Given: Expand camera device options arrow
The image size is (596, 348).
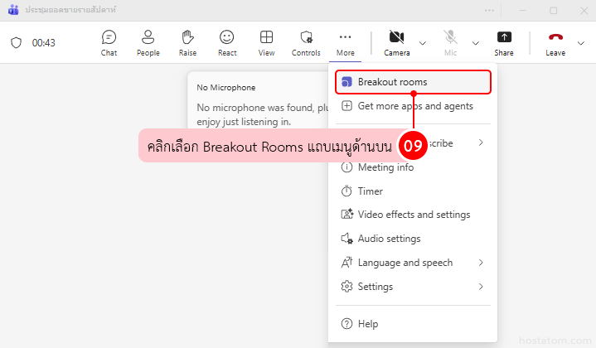Looking at the screenshot, I should pos(422,43).
